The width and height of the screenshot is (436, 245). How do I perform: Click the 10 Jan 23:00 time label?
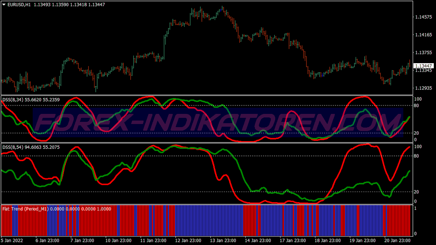click(x=118, y=241)
